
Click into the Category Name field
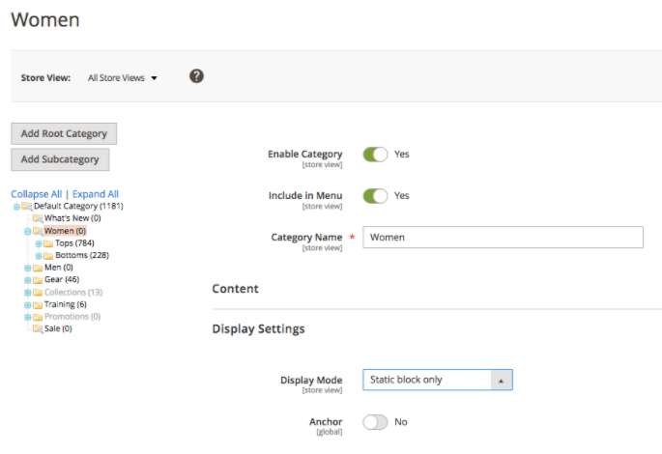pos(503,238)
